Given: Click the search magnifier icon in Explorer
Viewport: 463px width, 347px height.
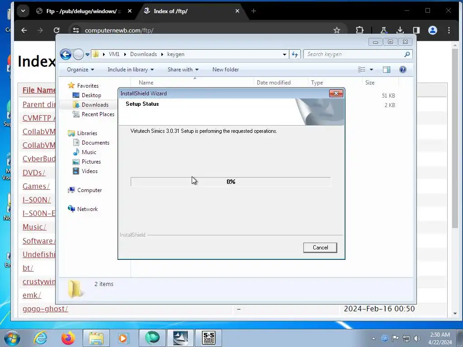Looking at the screenshot, I should (407, 54).
